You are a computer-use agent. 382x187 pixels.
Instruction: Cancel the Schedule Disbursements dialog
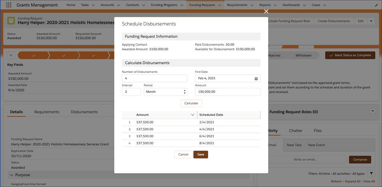(183, 155)
